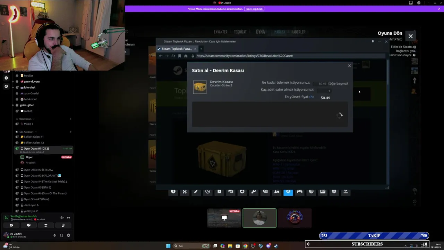Open Discord user settings gear
This screenshot has height=250, width=444.
pos(68,235)
